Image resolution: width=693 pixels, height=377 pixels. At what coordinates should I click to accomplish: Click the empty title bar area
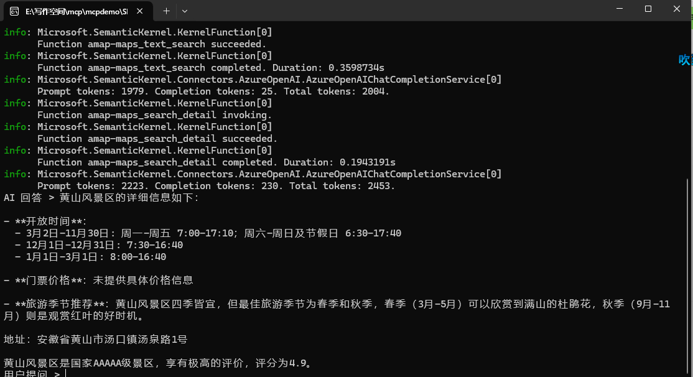(398, 11)
